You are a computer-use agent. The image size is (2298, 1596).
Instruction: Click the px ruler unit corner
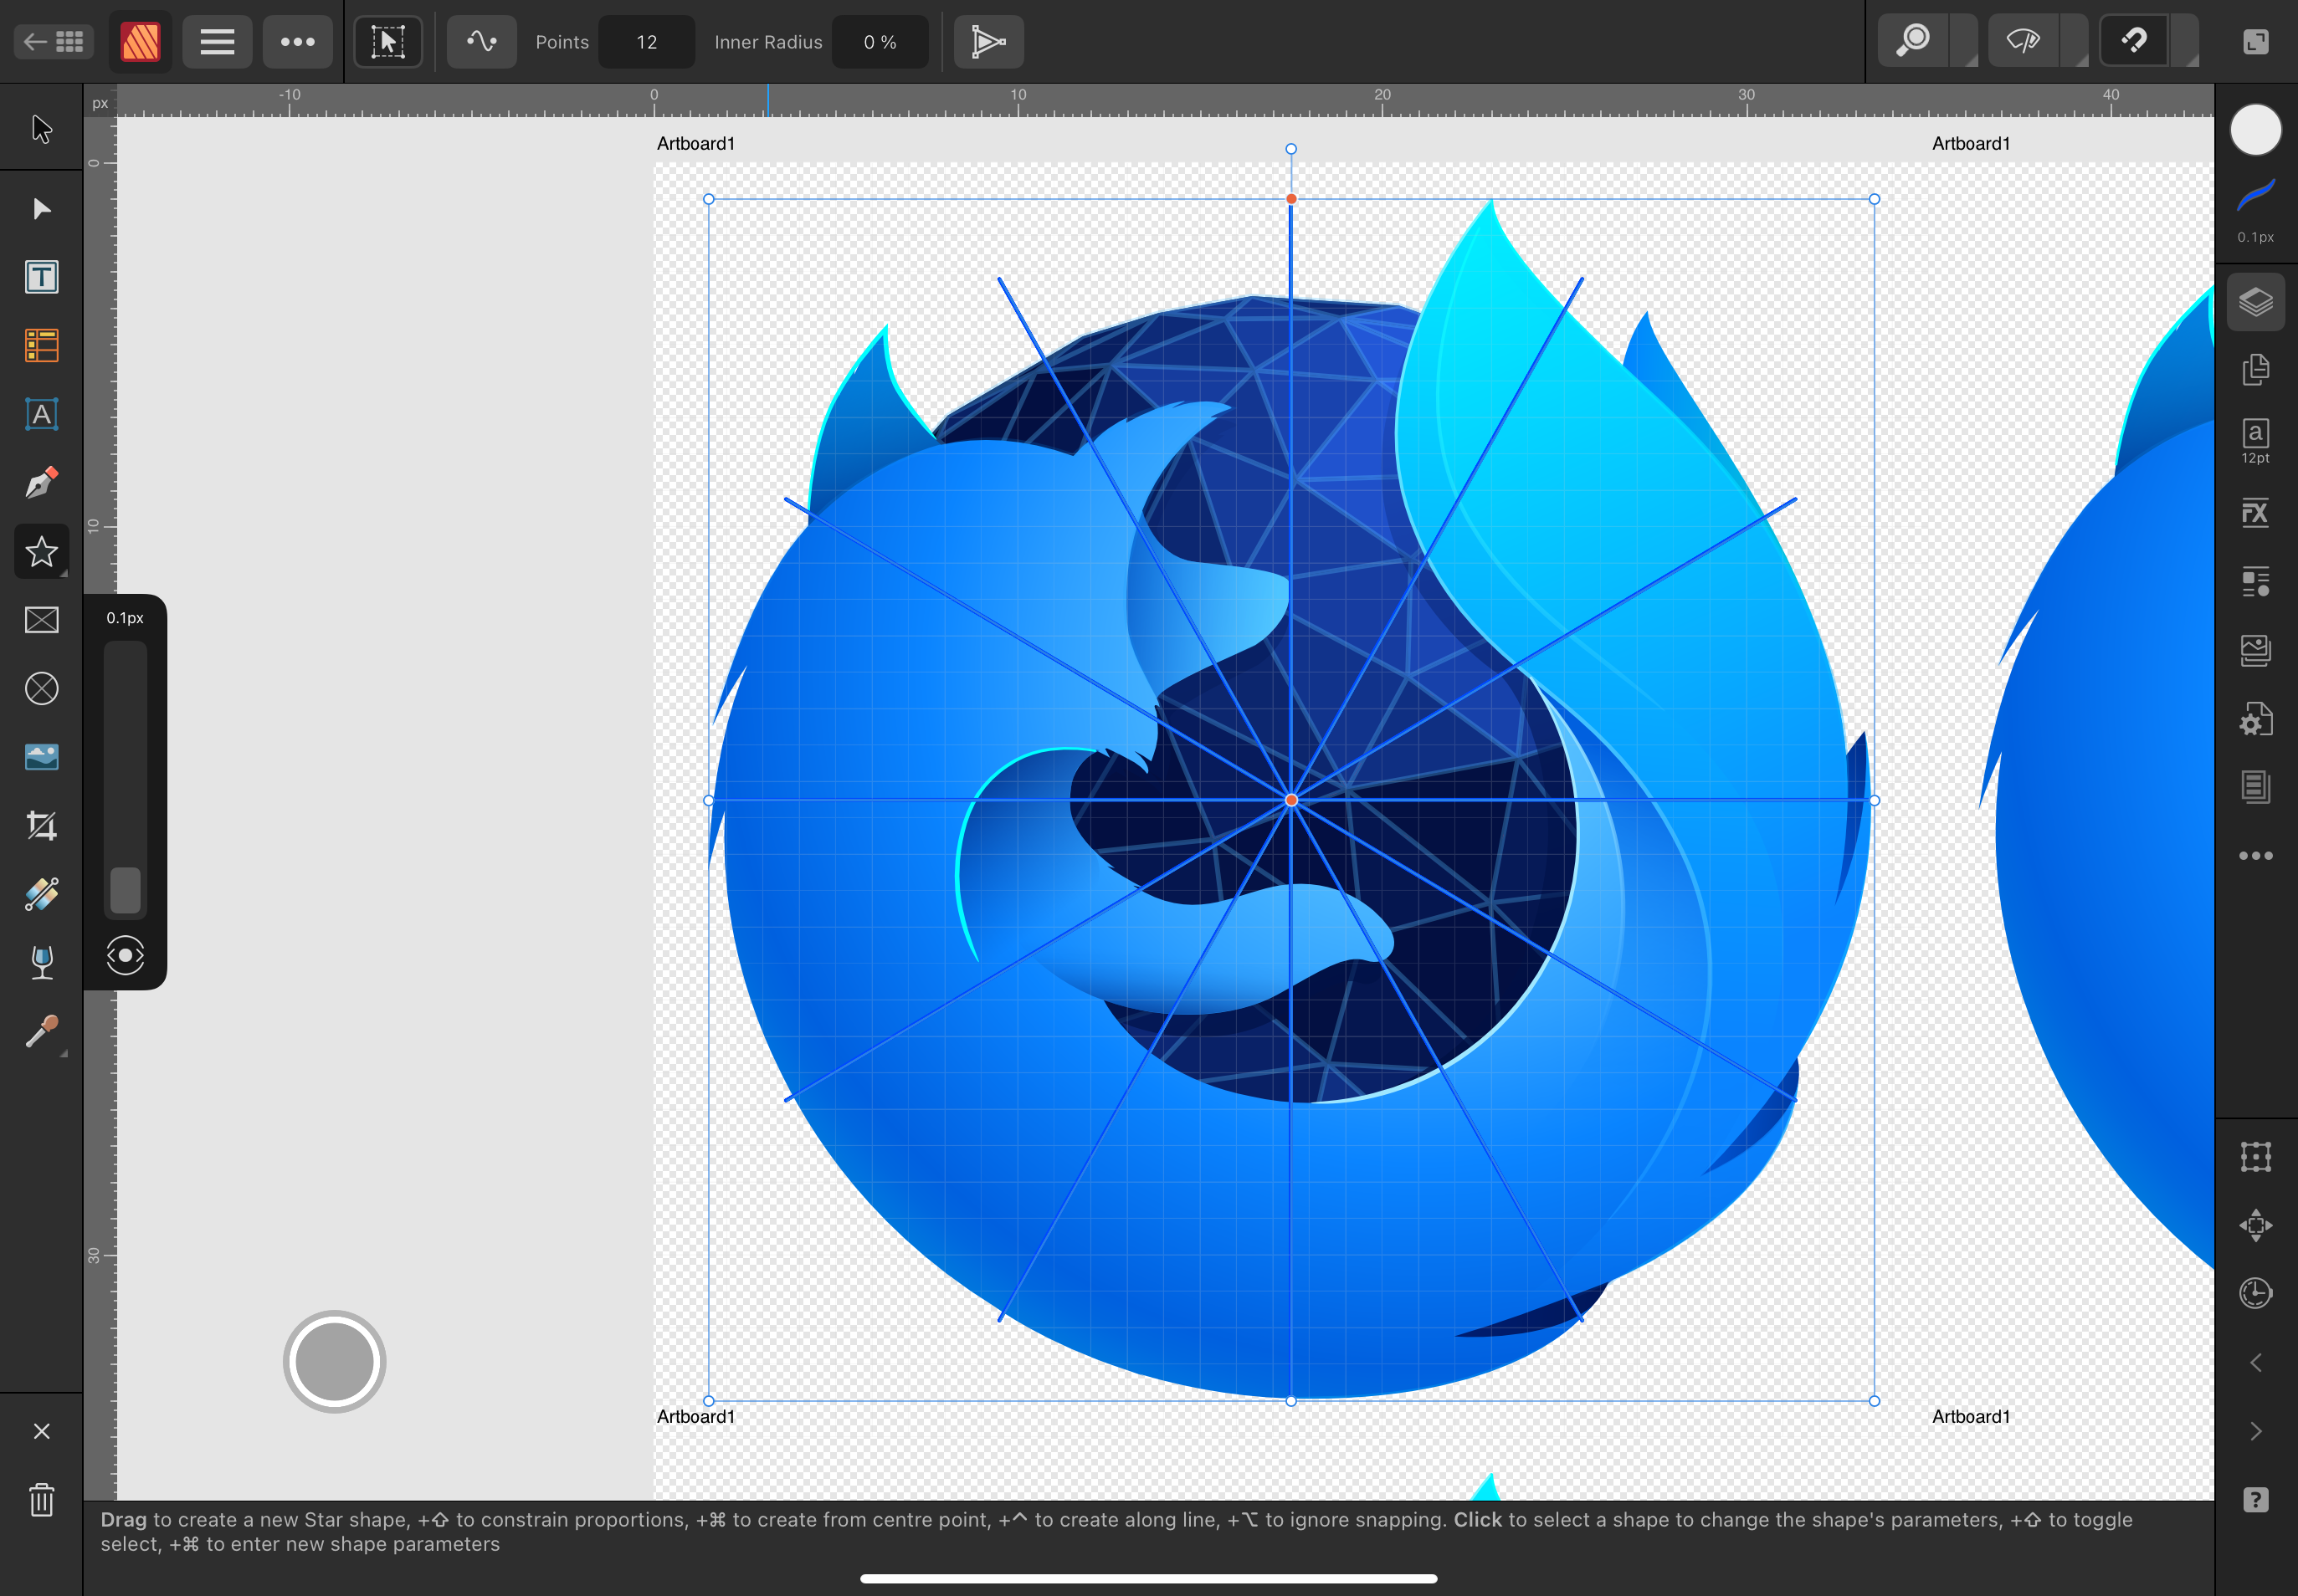click(100, 102)
